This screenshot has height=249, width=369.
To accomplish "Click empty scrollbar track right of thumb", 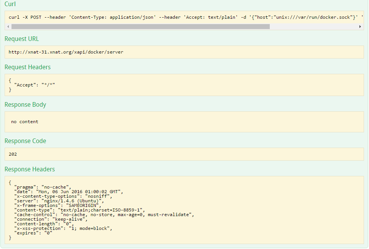I will coord(313,27).
